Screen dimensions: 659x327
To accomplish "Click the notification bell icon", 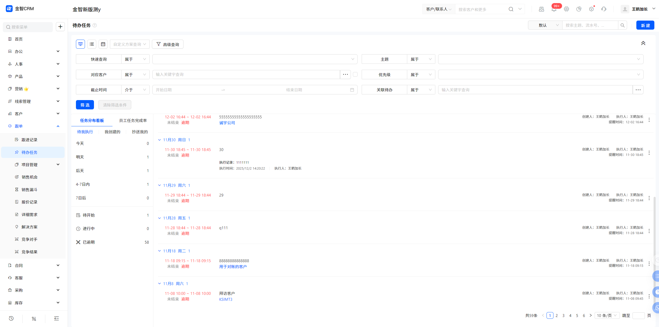I will pyautogui.click(x=554, y=9).
